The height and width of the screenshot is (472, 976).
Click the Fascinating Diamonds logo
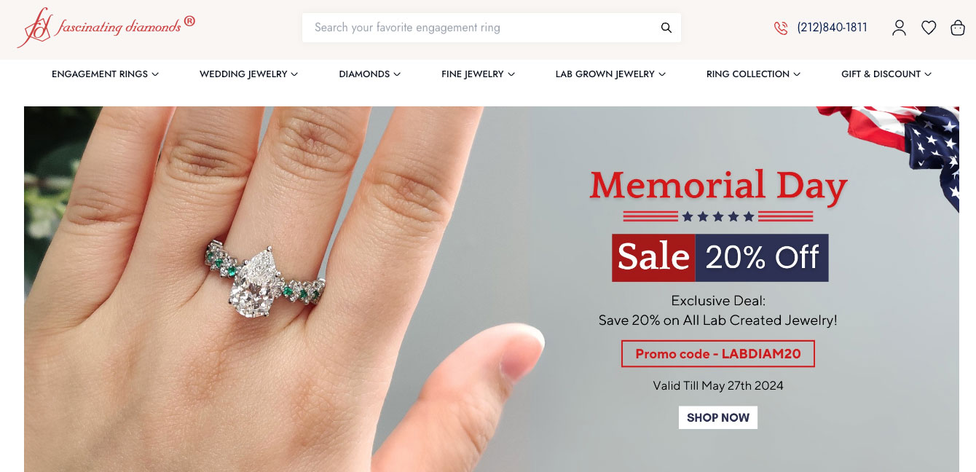(106, 28)
